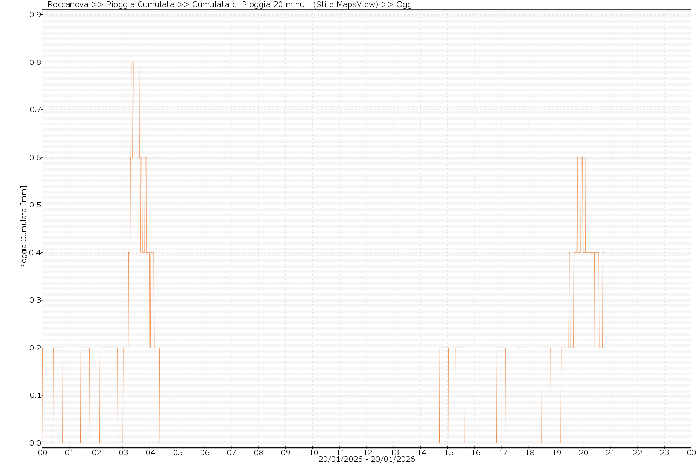The width and height of the screenshot is (700, 464).
Task: Click the date range label below the x-axis
Action: coord(367,459)
